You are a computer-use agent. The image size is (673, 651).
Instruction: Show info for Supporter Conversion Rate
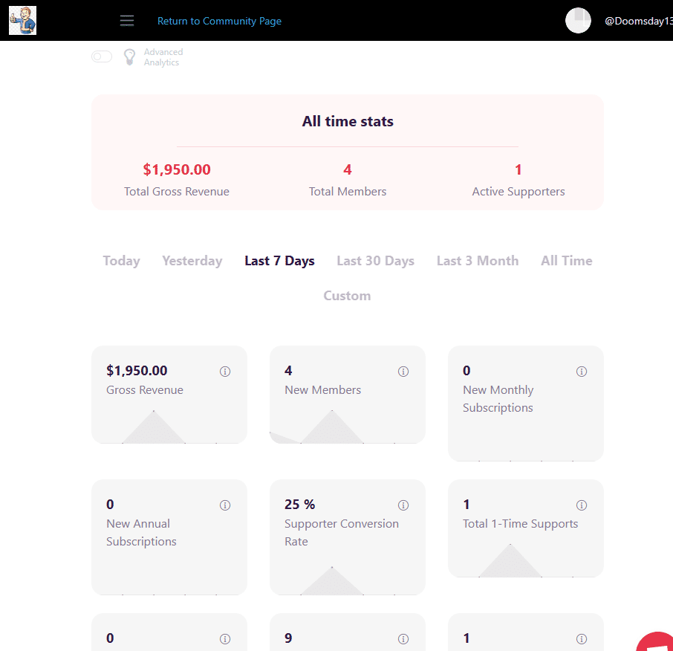[403, 505]
